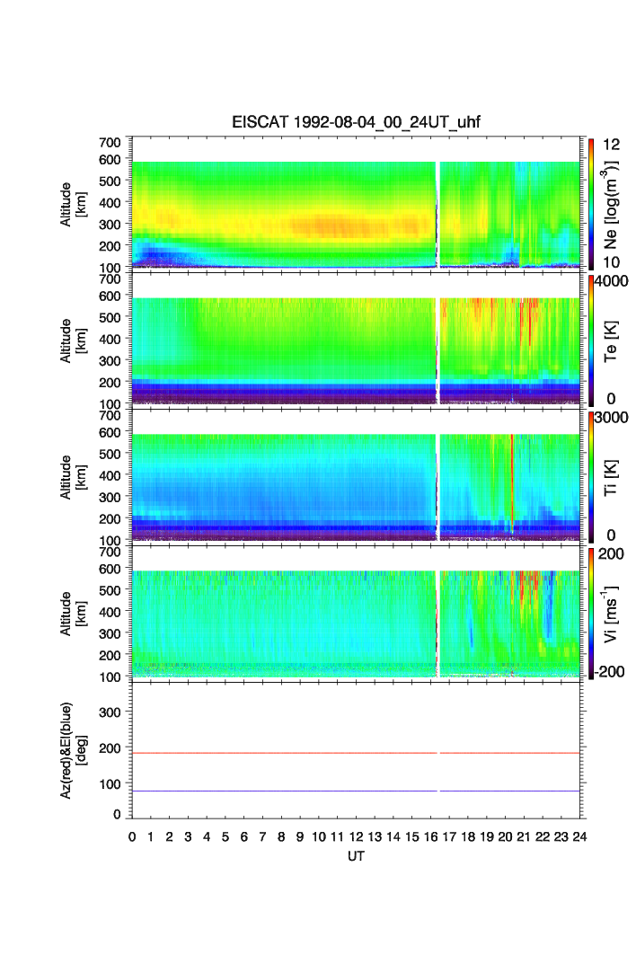Screen dimensions: 636x955
Task: Click the 6 tick on UT axis
Action: pyautogui.click(x=243, y=836)
